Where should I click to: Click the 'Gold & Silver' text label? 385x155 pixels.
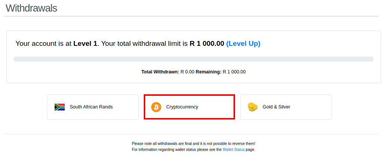[276, 107]
